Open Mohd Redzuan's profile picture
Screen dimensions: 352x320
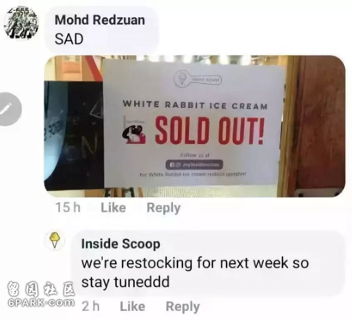pos(21,23)
